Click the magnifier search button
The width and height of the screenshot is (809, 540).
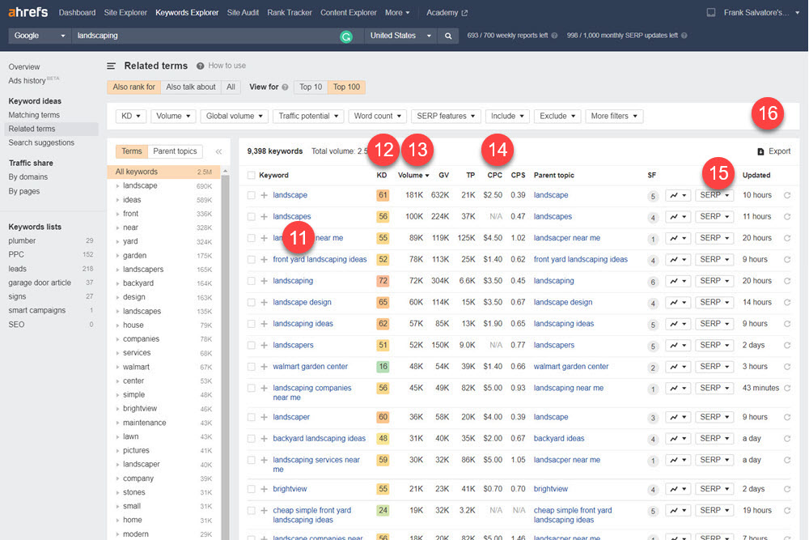tap(448, 36)
